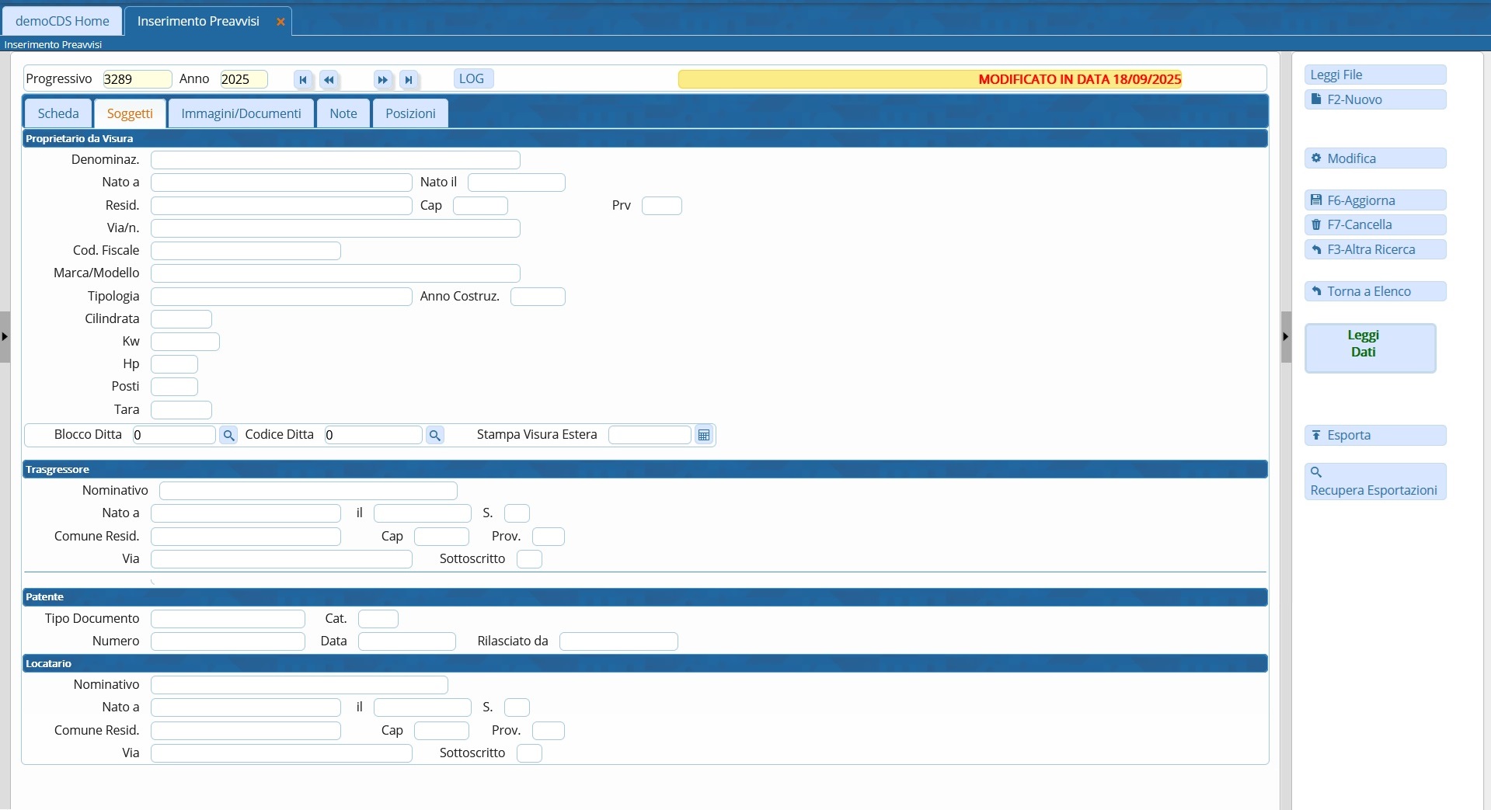Focus the Trasgressore Sottoscritto field
Screen dimensions: 1491x810
529,559
